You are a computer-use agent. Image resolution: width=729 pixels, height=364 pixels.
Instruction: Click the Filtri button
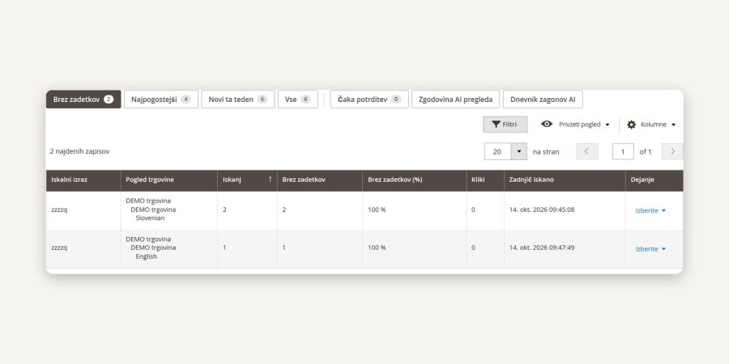point(505,125)
